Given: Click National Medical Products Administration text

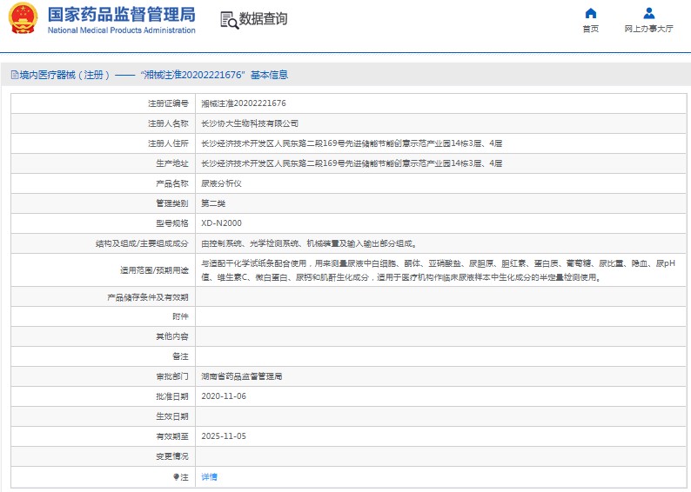Looking at the screenshot, I should (x=122, y=30).
